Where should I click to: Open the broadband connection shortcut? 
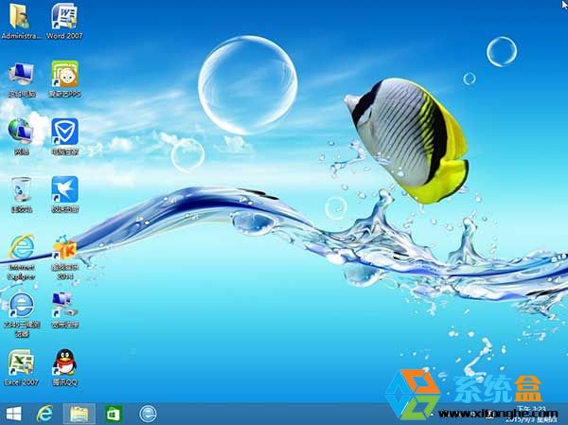click(63, 305)
